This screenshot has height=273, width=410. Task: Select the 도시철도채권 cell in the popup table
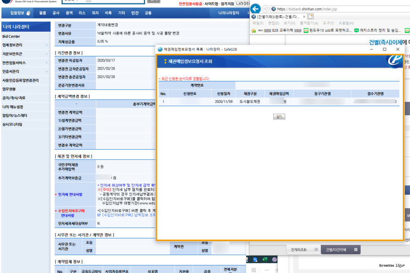click(x=250, y=102)
